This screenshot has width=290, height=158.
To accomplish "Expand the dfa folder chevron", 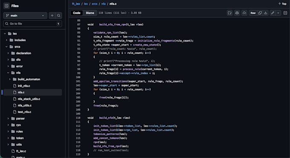I will point(9,59).
